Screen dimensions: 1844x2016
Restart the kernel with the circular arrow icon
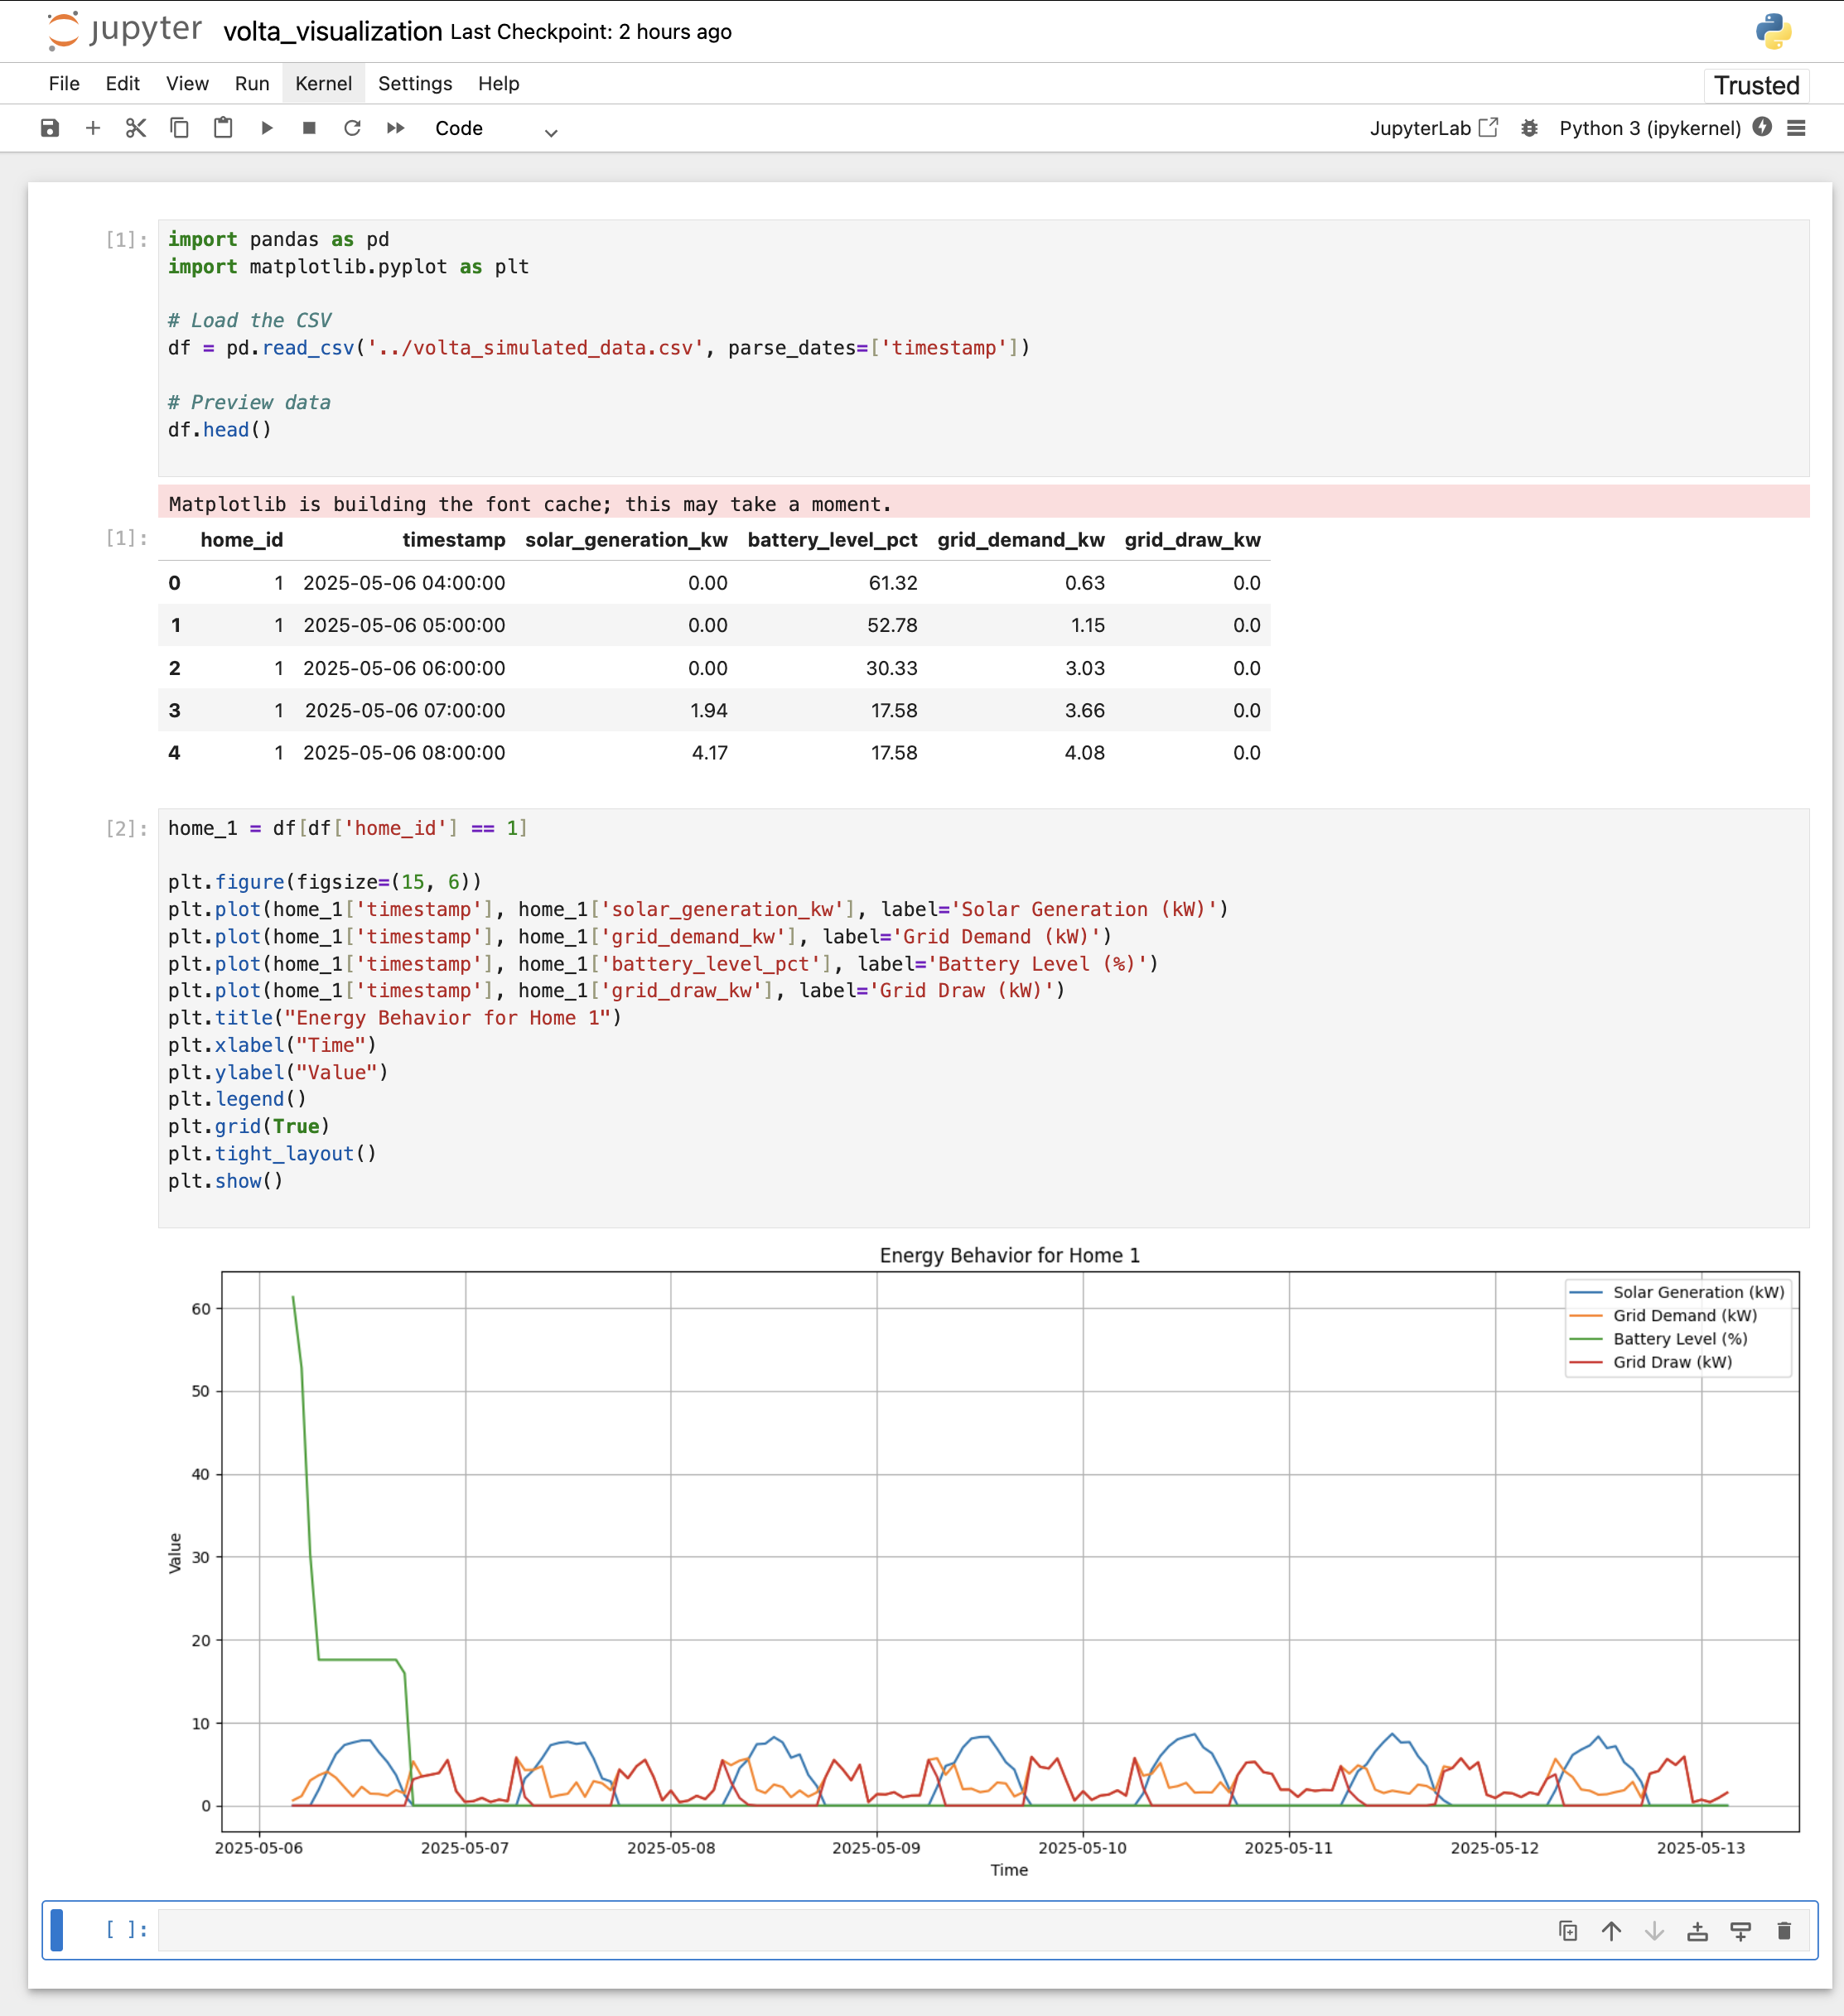pos(352,128)
